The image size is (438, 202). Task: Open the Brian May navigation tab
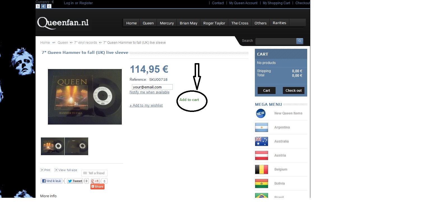pos(188,23)
